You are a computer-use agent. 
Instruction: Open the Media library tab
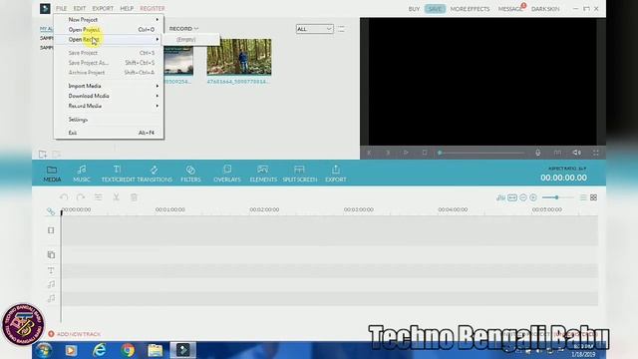pos(52,174)
